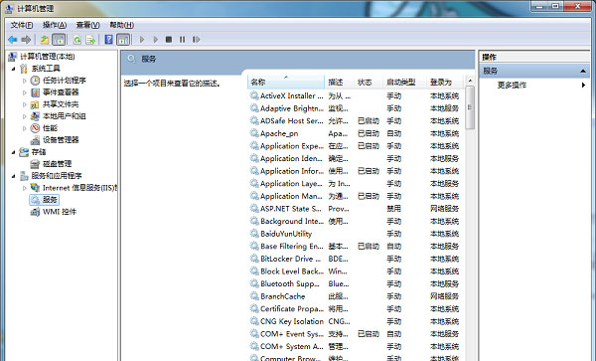Expand the 共享文件夹 node arrow
Screen dimensions: 596x361
click(x=25, y=104)
